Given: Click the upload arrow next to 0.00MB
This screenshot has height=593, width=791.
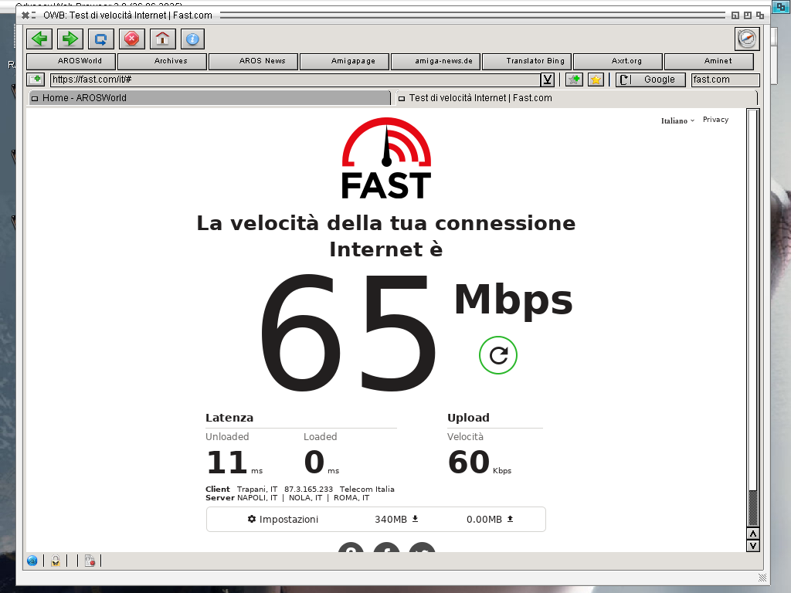Looking at the screenshot, I should point(510,519).
